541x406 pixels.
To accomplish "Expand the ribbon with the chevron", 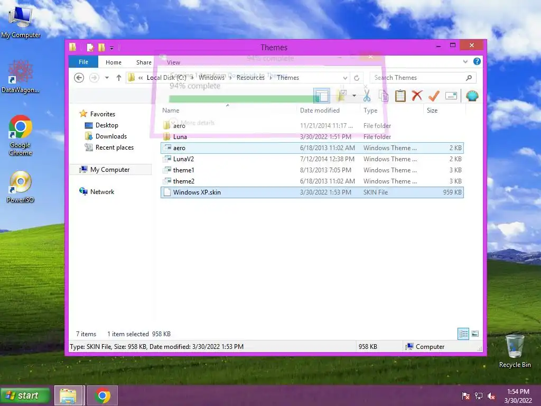I will tap(465, 61).
